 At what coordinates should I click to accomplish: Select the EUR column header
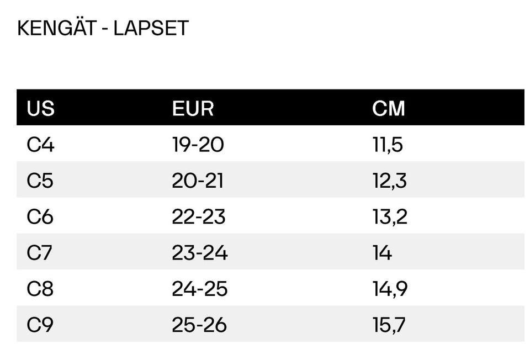193,108
